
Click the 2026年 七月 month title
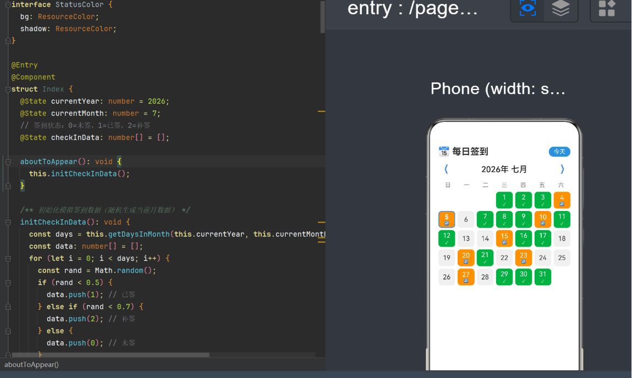tap(504, 169)
